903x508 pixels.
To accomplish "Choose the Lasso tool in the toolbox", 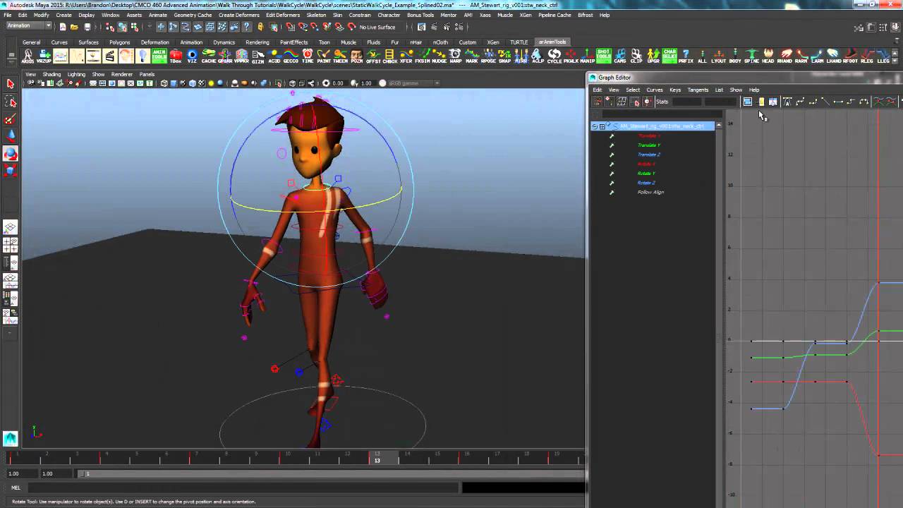I will [x=10, y=102].
